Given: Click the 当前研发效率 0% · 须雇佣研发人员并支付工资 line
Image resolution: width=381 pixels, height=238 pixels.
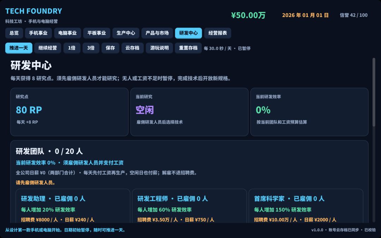Looking at the screenshot, I should [70, 163].
